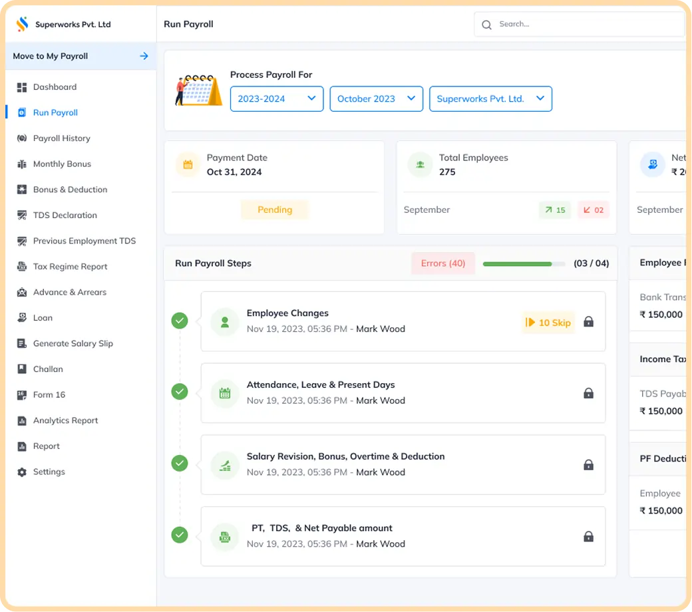
Task: Toggle the Salary Revision step checkmark
Action: point(180,463)
